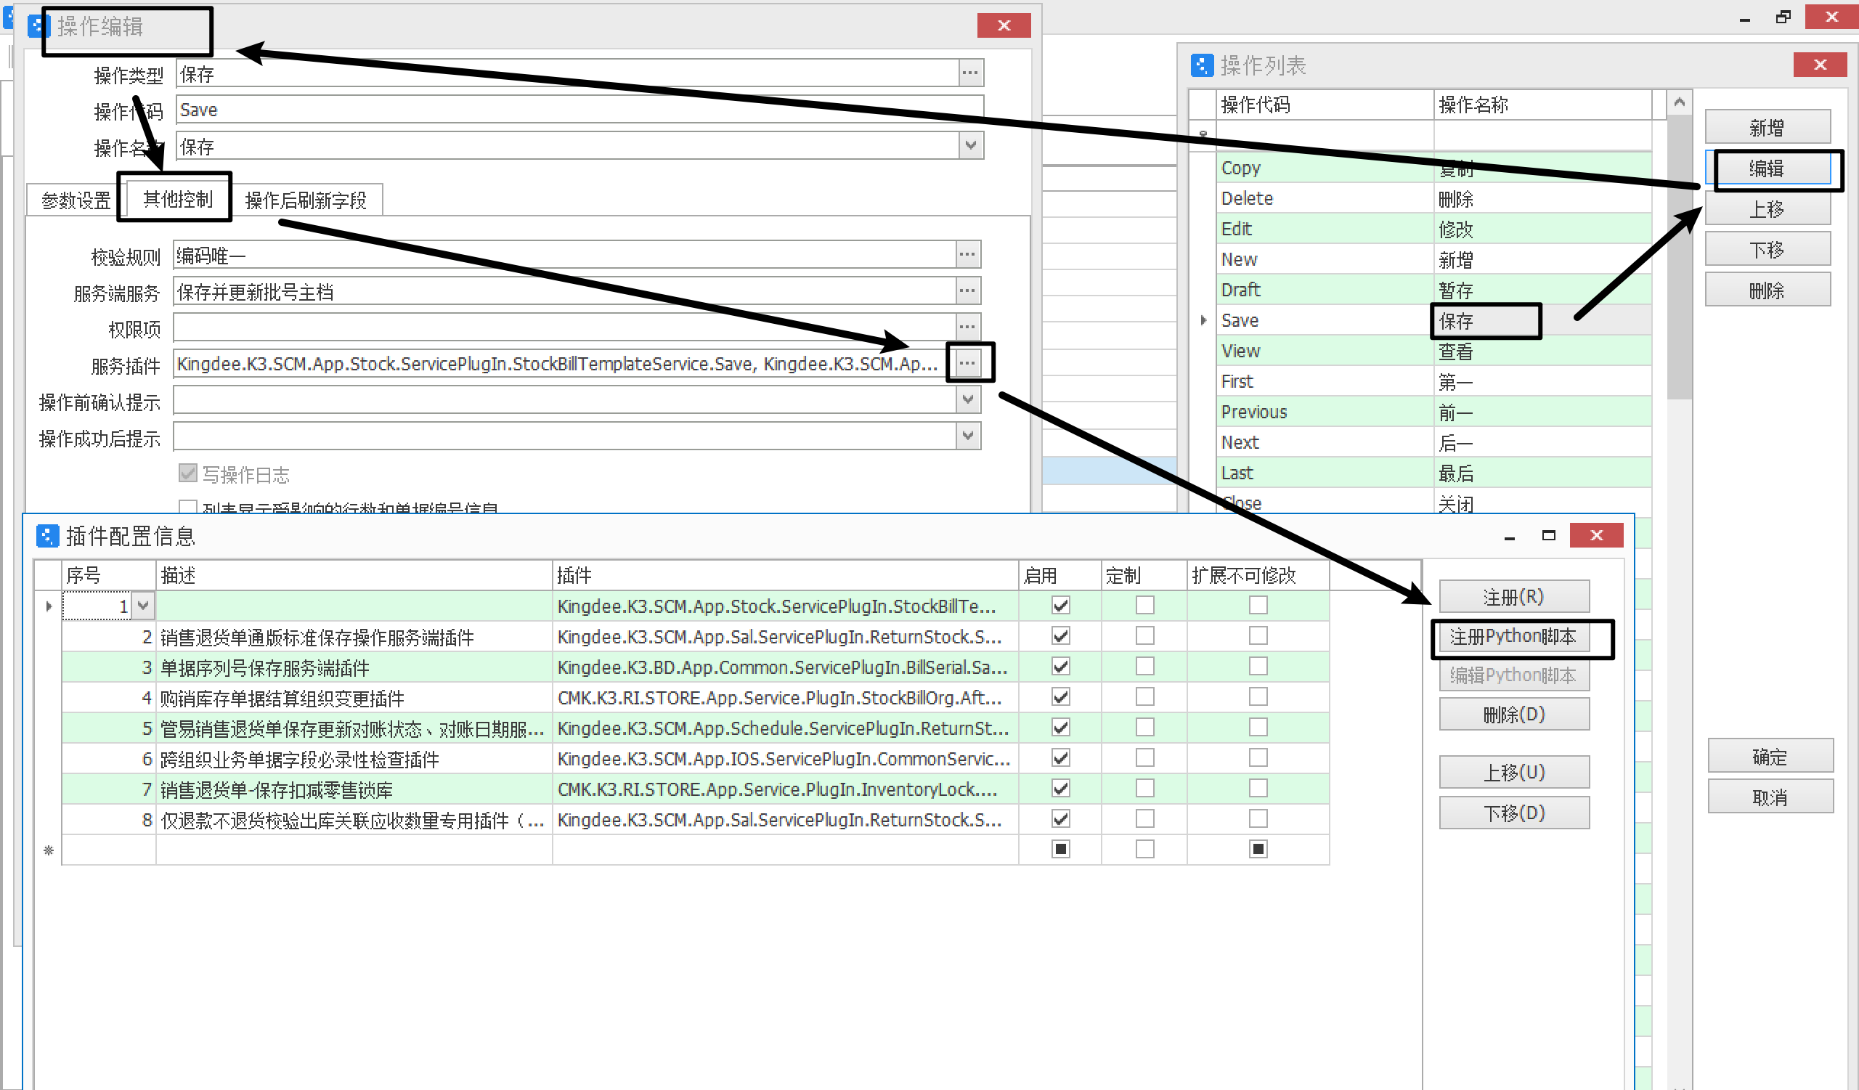Click the 上移(U) button

point(1514,772)
